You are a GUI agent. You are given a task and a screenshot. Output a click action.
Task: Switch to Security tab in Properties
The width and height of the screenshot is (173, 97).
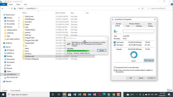[x=118, y=24]
